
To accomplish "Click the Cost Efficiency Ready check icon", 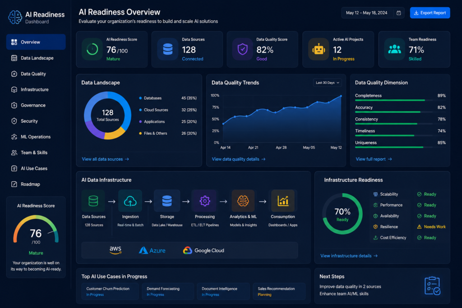I will click(x=419, y=238).
